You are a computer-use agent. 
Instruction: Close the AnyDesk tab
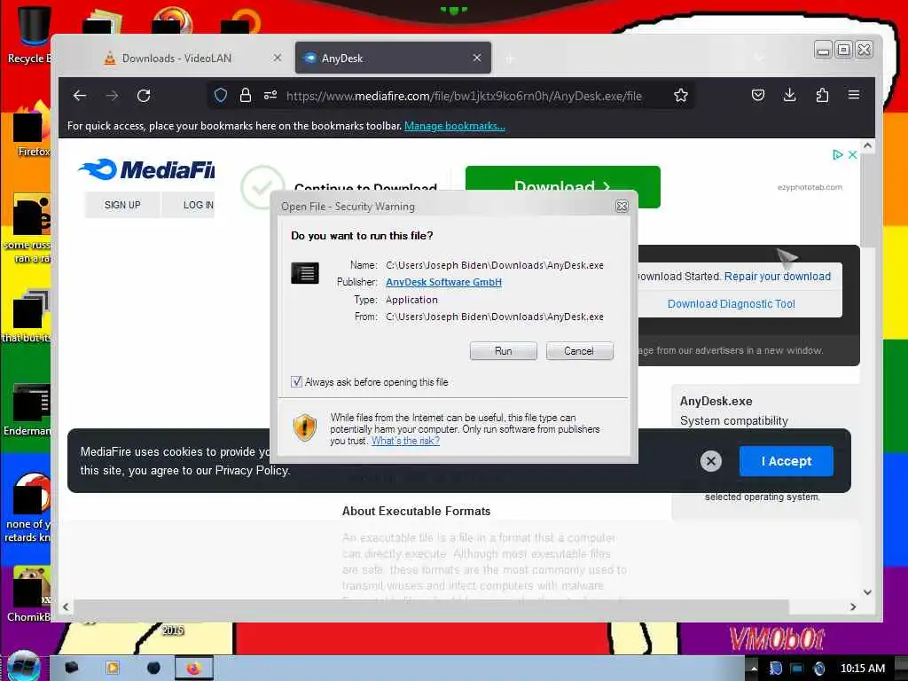tap(476, 58)
